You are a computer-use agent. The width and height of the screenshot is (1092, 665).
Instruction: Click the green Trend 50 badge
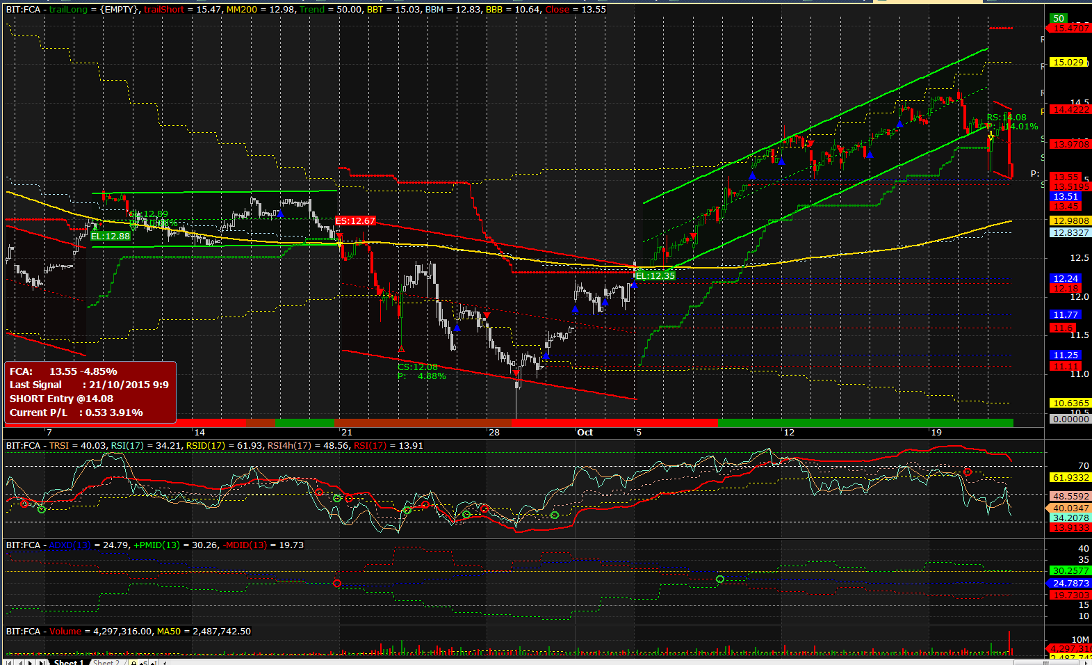[1059, 18]
